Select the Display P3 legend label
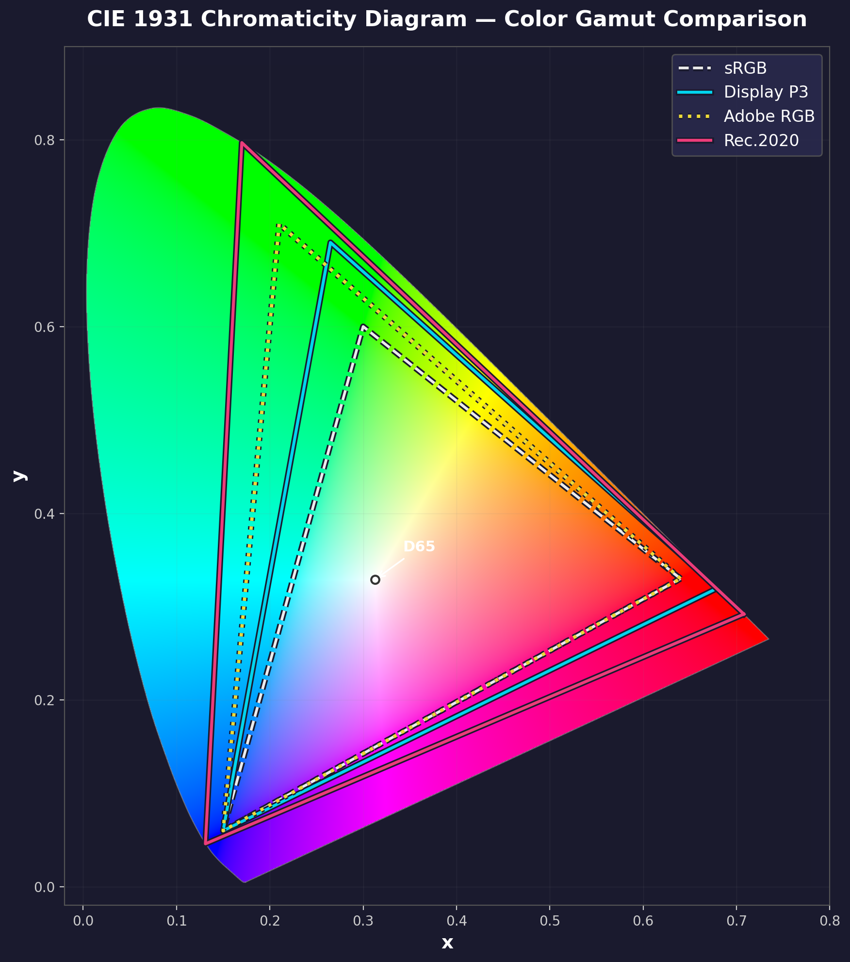 [766, 92]
